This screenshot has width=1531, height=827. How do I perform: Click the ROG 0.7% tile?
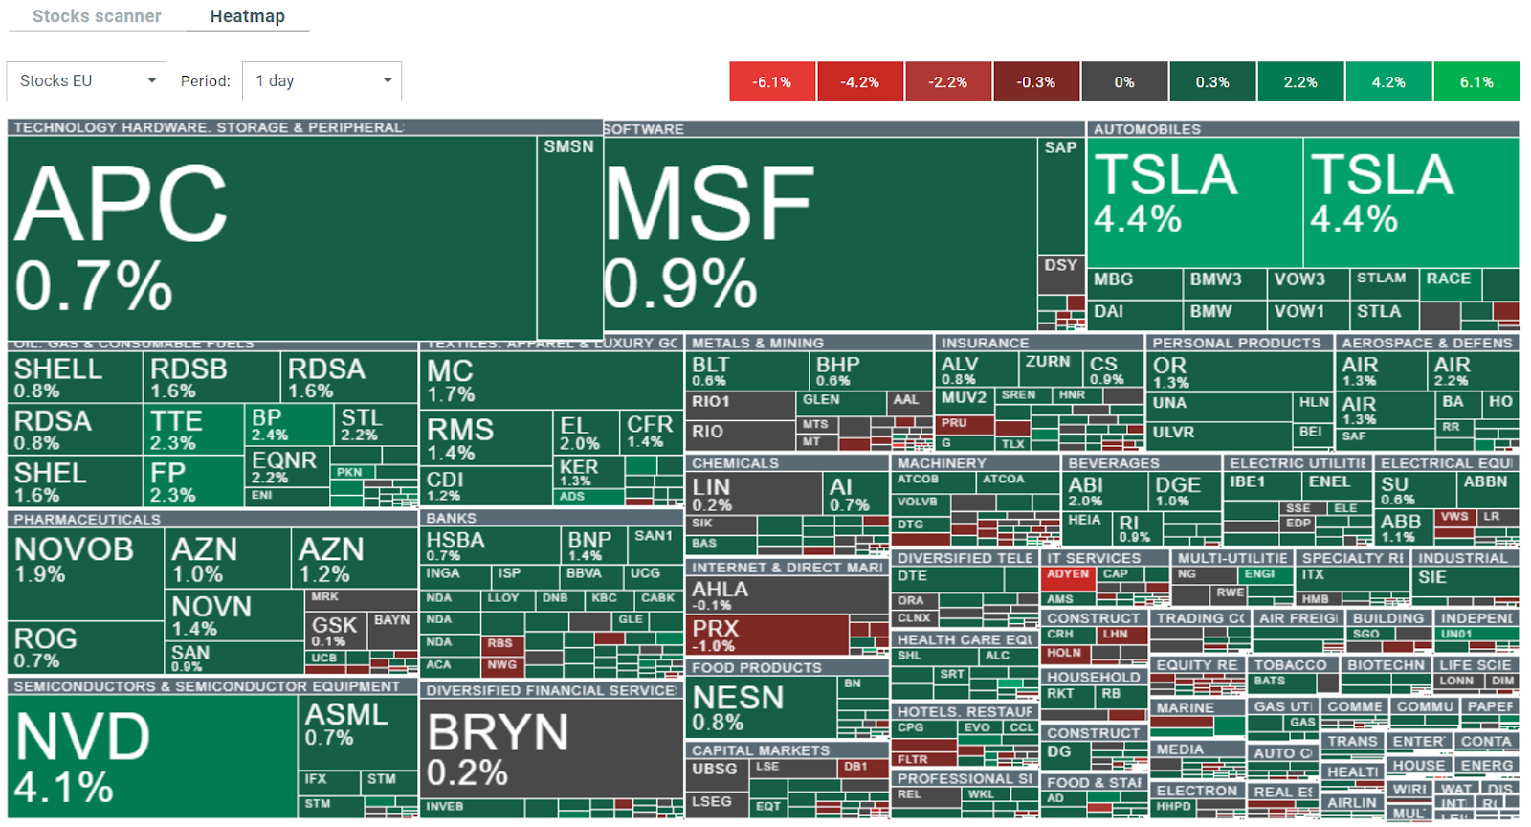pyautogui.click(x=85, y=647)
